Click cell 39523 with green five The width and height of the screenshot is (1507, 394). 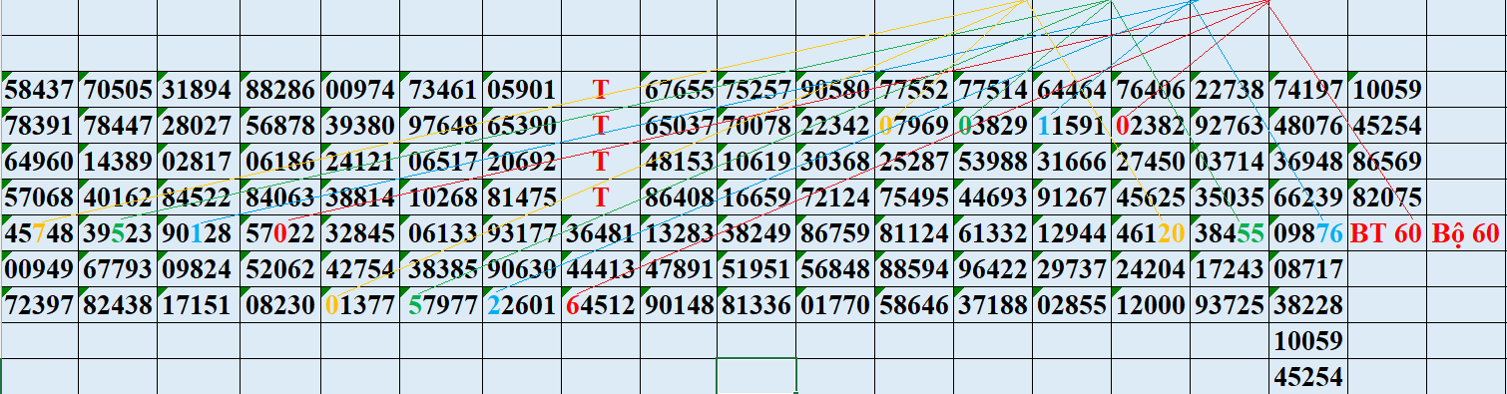coord(119,233)
